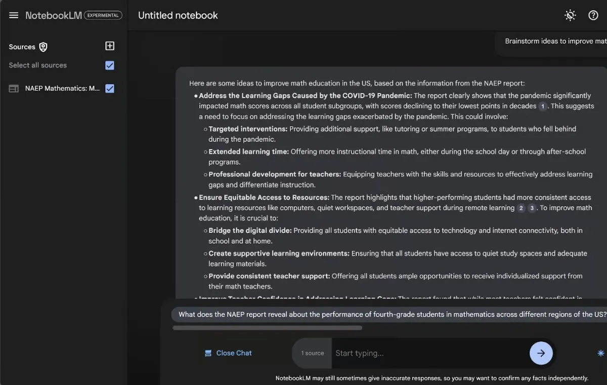Screen dimensions: 607x385
Task: Select the suggested fourth-grade NAEP question
Action: click(x=389, y=315)
